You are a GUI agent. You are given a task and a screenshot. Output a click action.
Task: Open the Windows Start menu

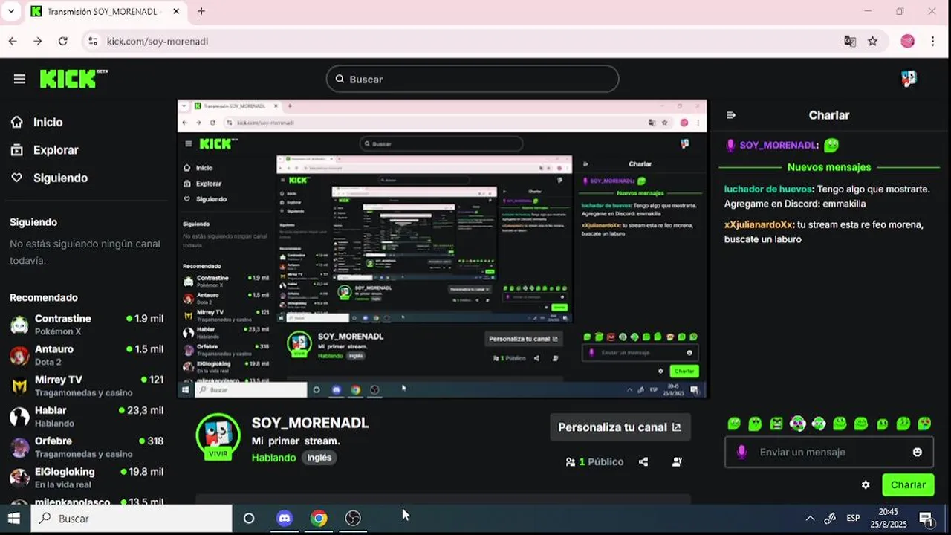[14, 518]
